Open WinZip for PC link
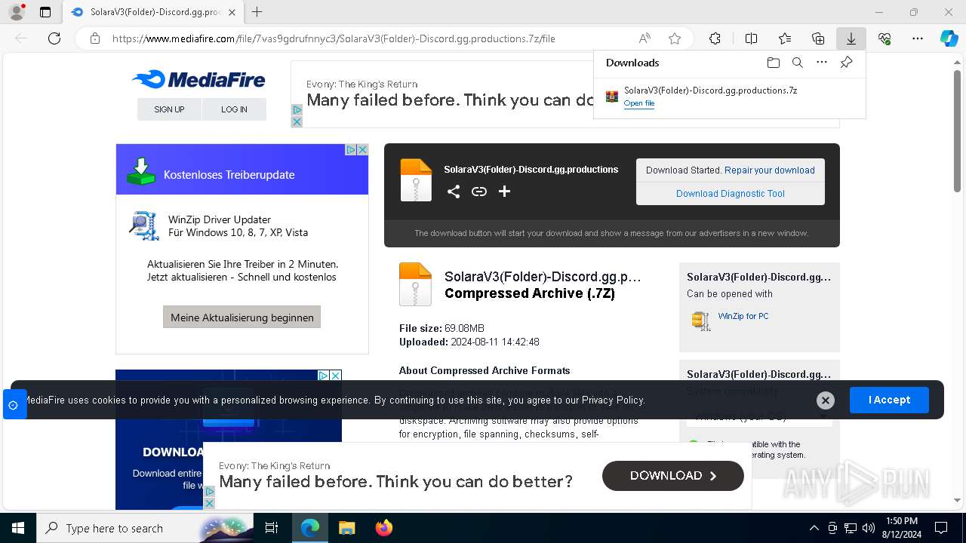Screen dimensions: 966x543 743,316
